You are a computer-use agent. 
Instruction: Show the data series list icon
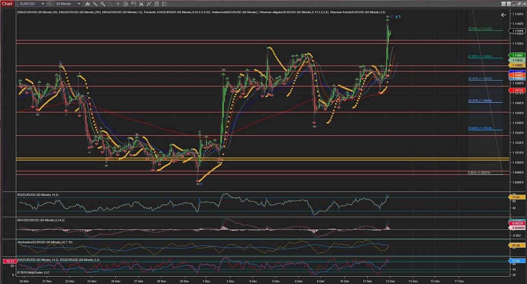164,4
